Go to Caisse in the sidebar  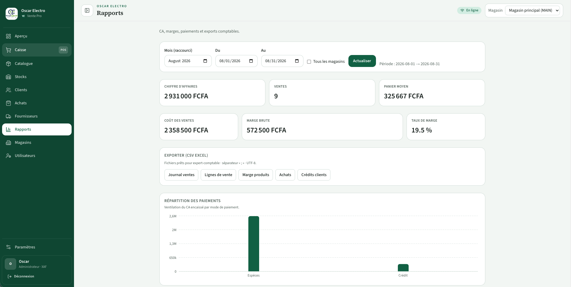click(x=37, y=50)
